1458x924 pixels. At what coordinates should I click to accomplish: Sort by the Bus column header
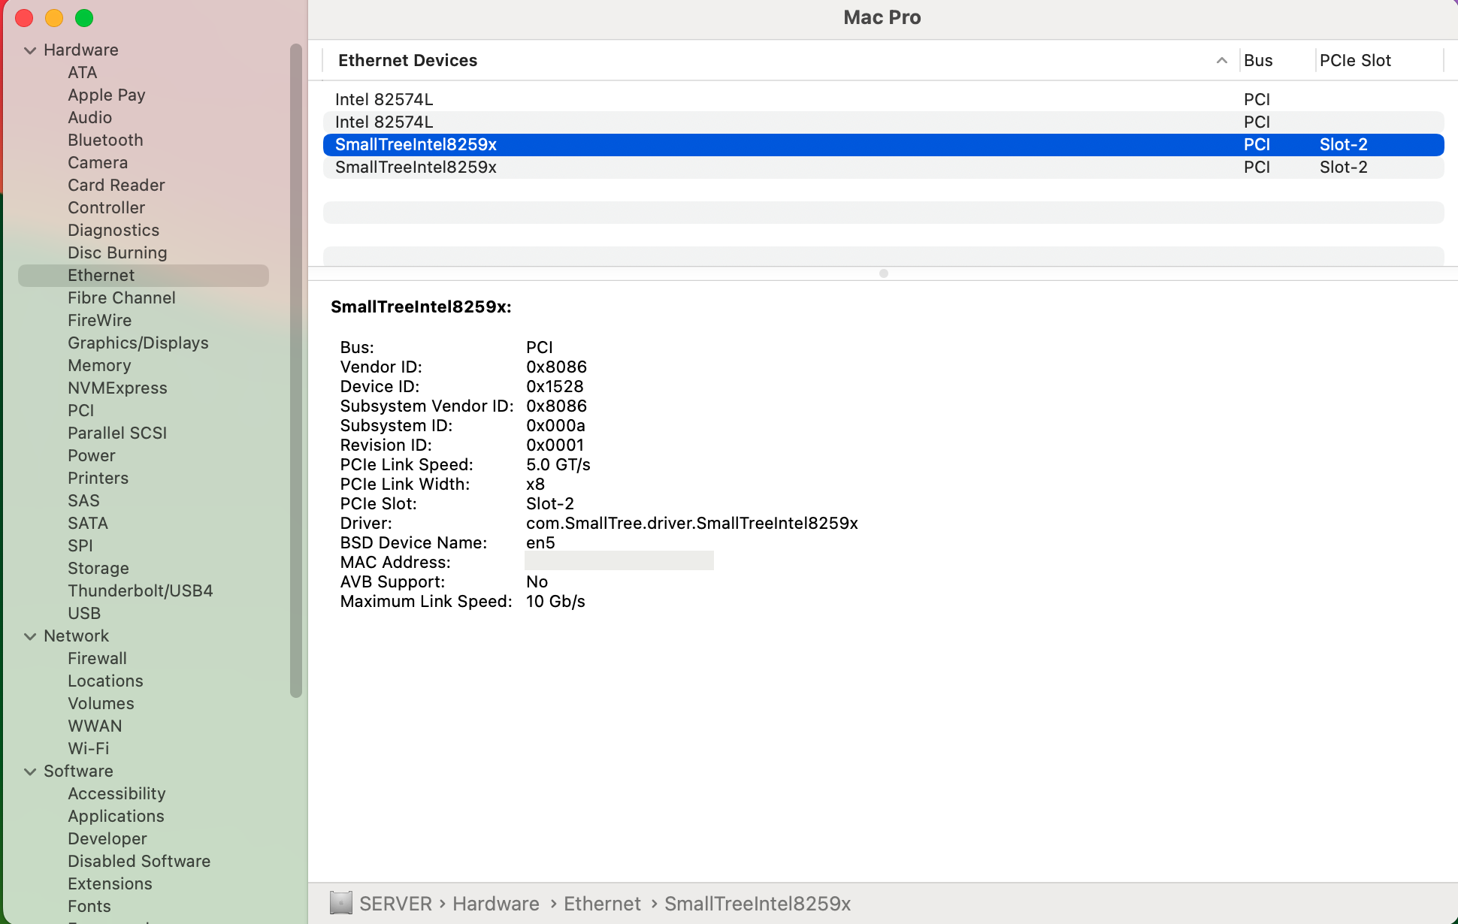pos(1258,61)
